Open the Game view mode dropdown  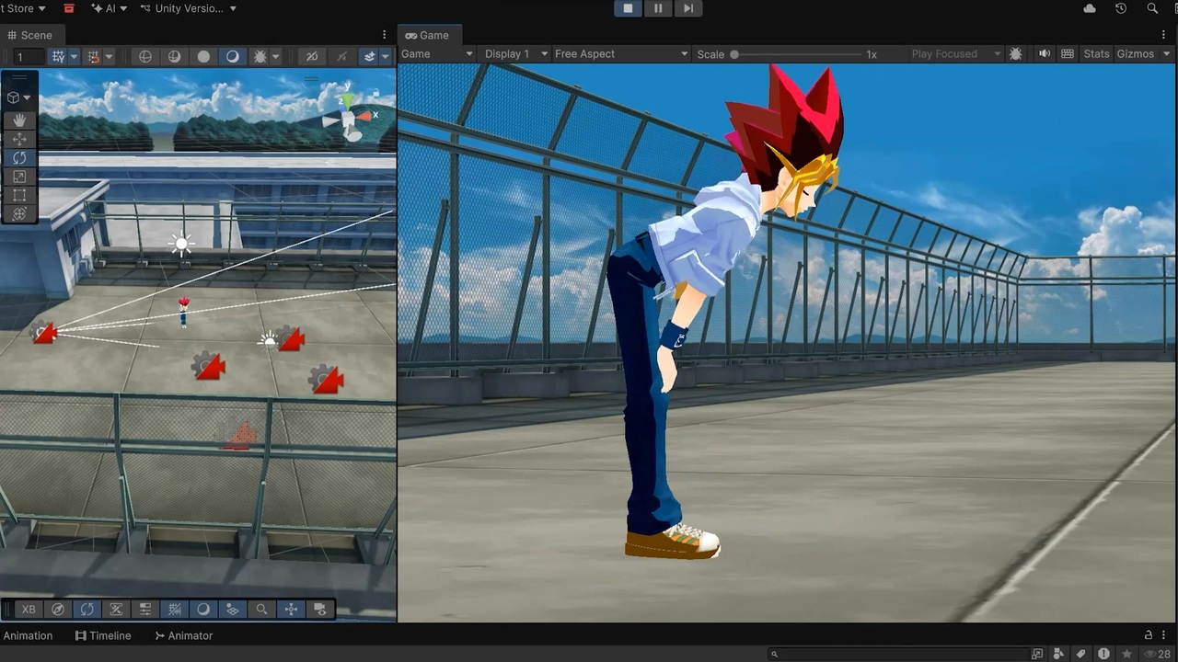click(x=437, y=54)
